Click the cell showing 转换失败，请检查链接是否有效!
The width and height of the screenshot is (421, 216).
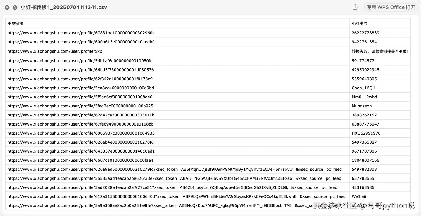coord(380,51)
